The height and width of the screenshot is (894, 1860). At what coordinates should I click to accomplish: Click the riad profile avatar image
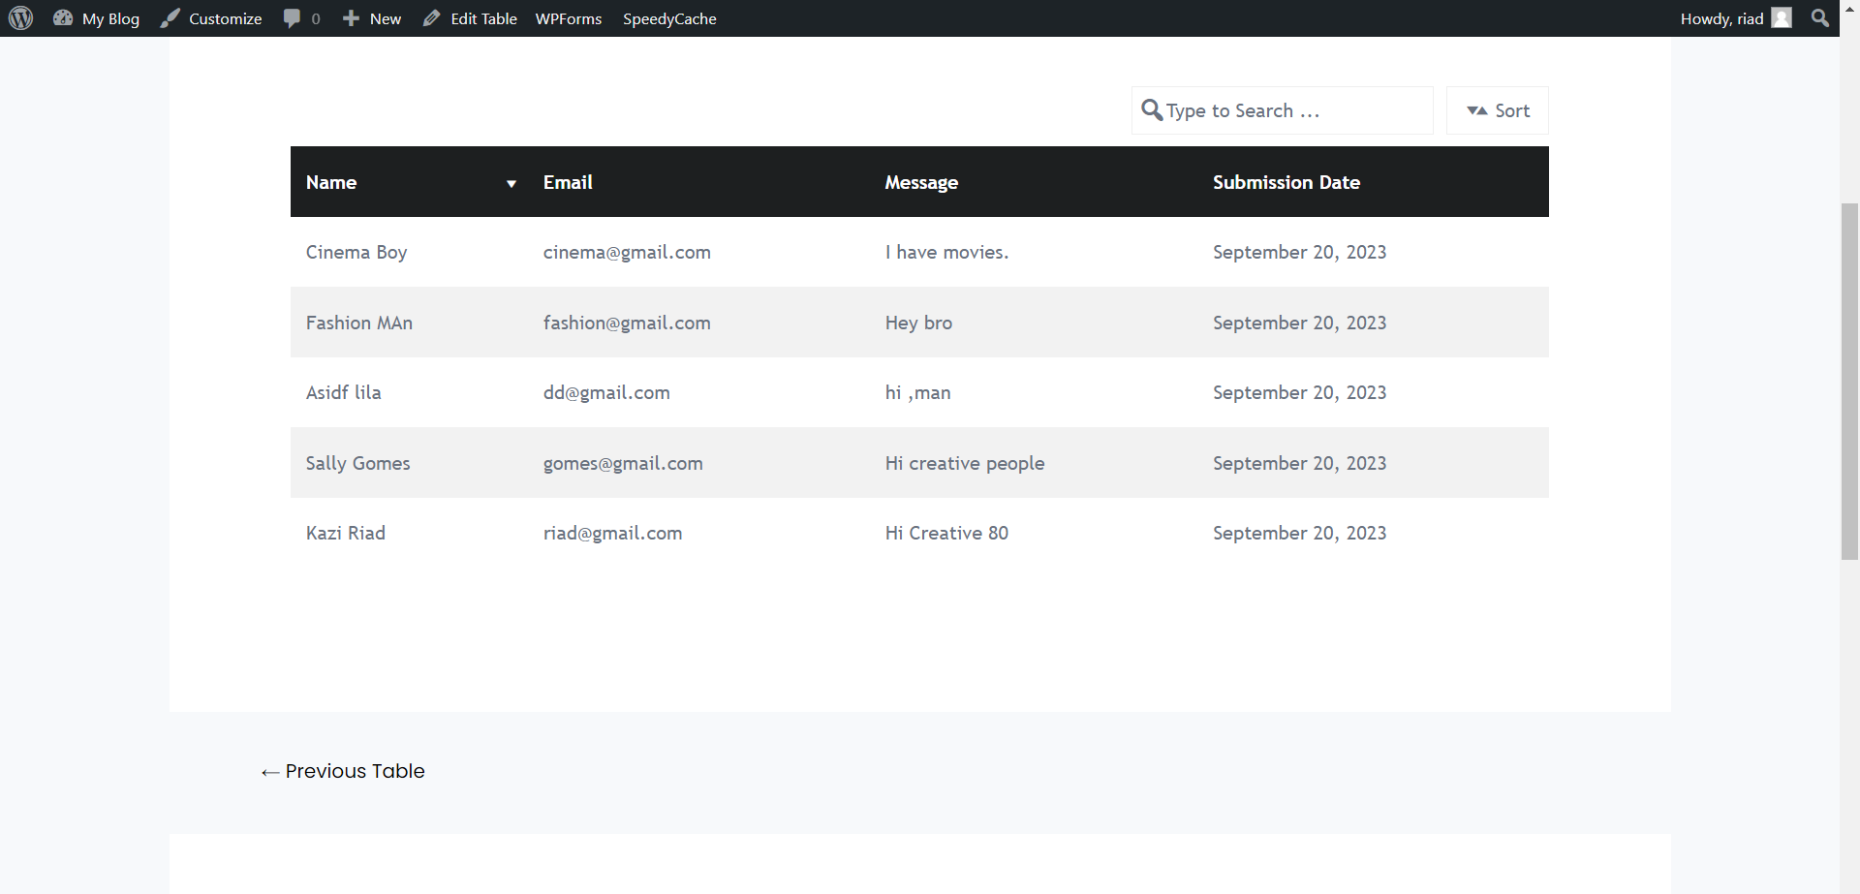tap(1782, 17)
